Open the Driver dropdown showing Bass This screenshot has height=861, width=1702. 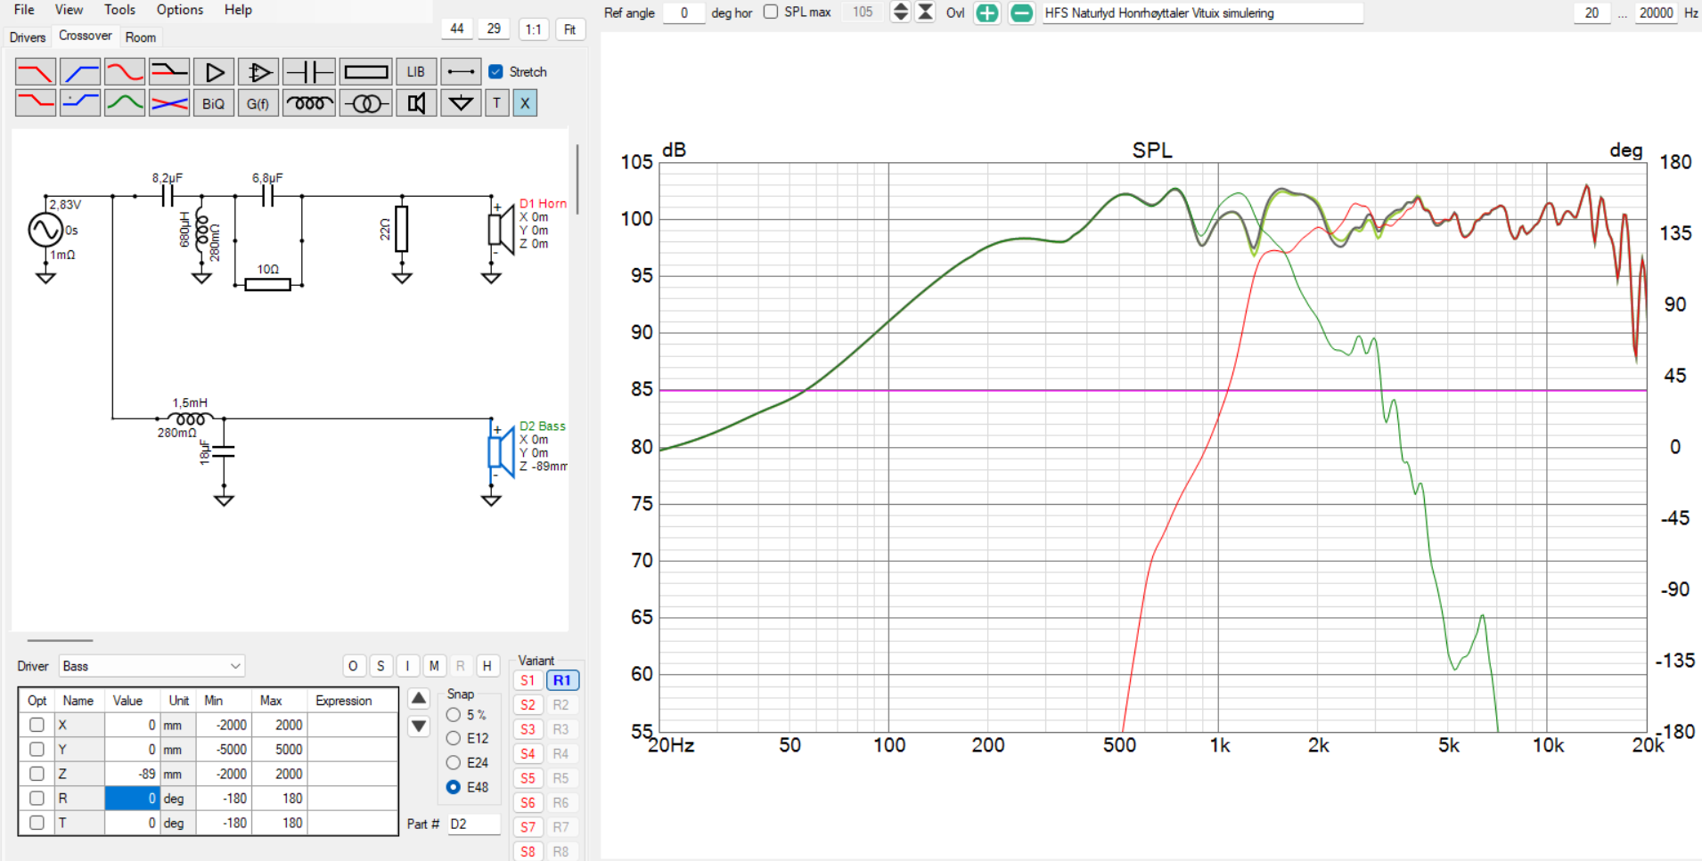[151, 666]
